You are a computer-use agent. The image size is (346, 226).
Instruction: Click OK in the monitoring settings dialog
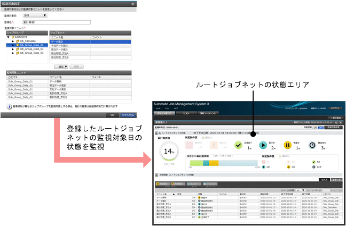pyautogui.click(x=112, y=115)
